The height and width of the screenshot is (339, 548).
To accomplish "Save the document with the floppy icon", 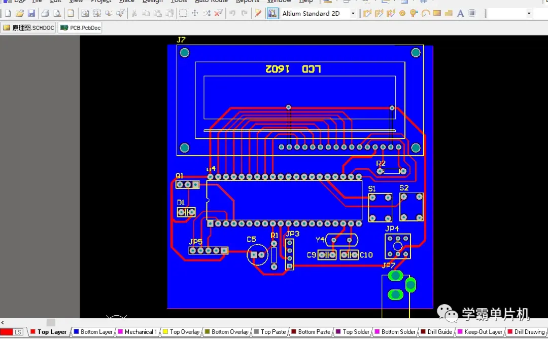I will pos(31,14).
